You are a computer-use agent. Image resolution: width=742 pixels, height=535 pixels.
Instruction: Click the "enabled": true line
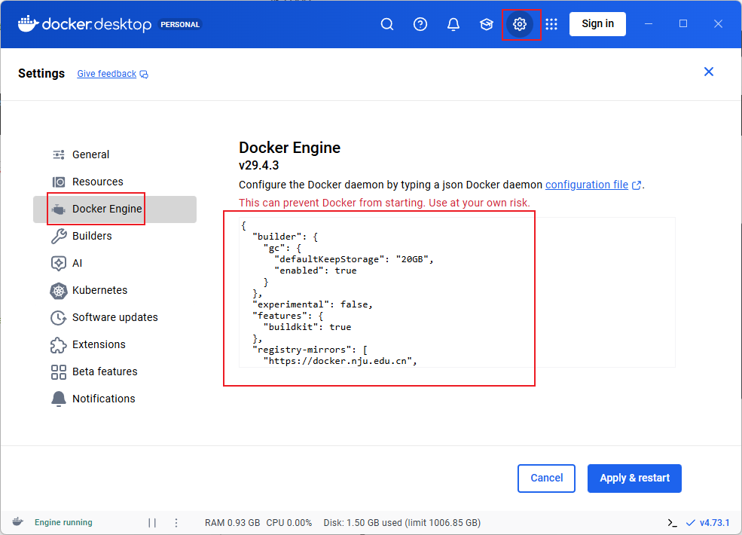316,271
